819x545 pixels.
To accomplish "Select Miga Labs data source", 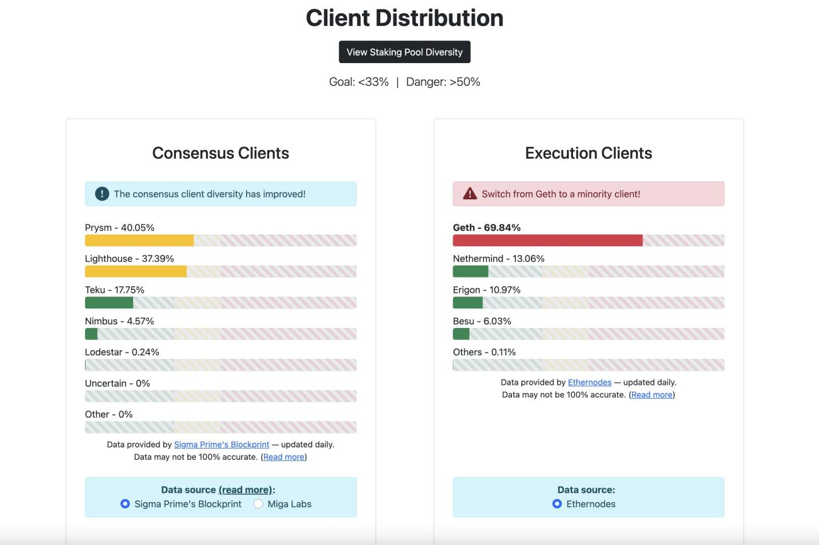I will click(x=258, y=504).
